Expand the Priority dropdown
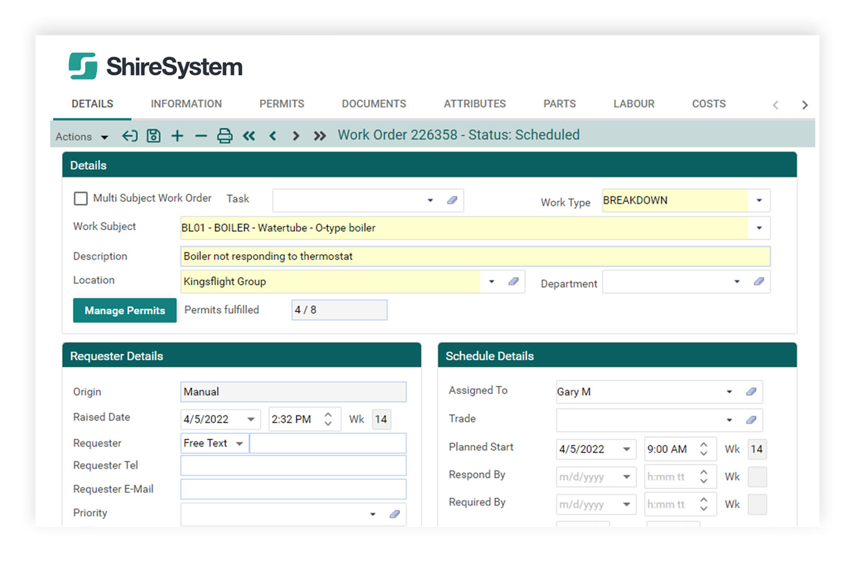Viewport: 855px width, 562px height. (373, 514)
